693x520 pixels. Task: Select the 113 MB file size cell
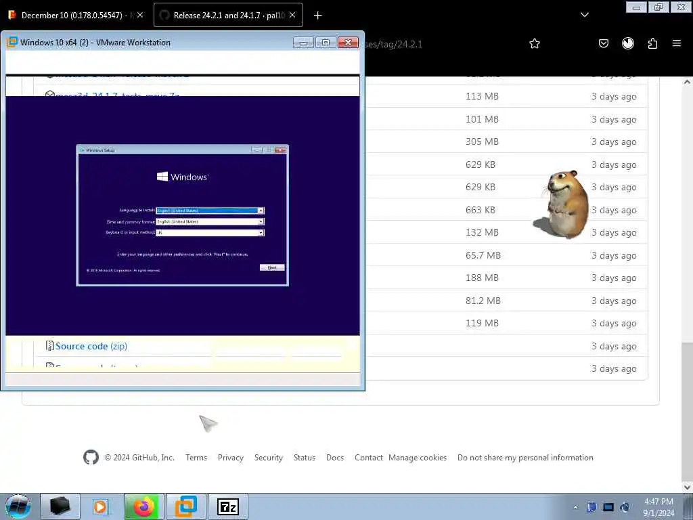[x=482, y=96]
